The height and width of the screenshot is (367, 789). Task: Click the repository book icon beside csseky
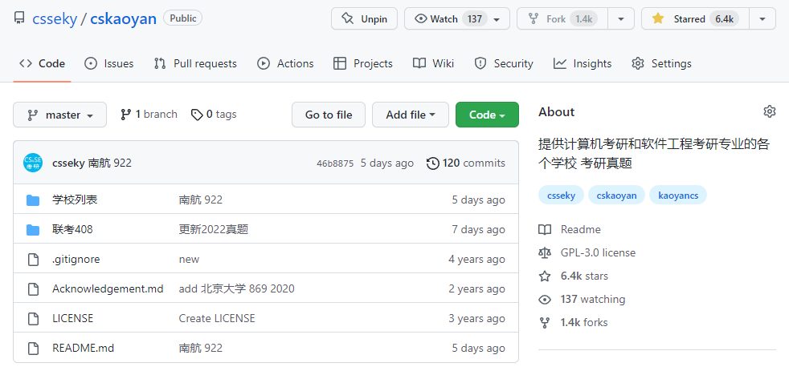tap(19, 18)
